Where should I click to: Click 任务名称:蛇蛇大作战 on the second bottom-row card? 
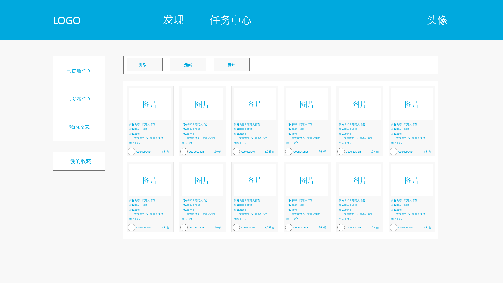(x=195, y=200)
